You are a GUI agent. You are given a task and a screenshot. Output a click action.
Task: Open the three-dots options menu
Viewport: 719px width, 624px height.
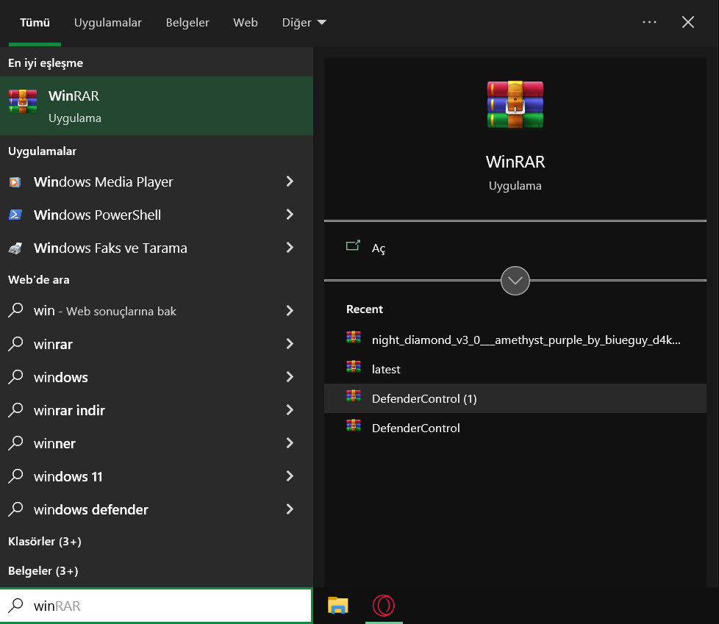click(x=649, y=22)
